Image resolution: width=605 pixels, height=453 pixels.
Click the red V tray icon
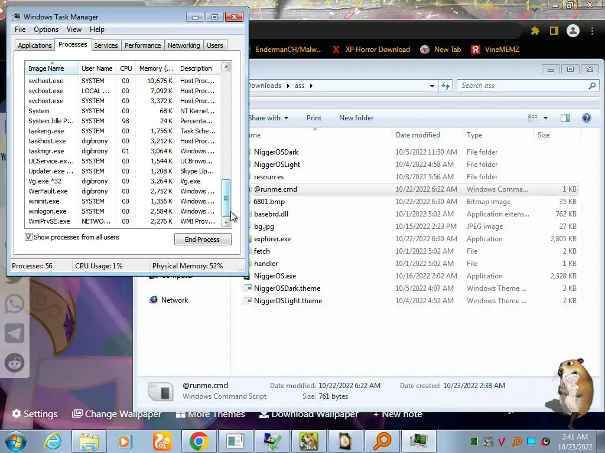tap(502, 441)
